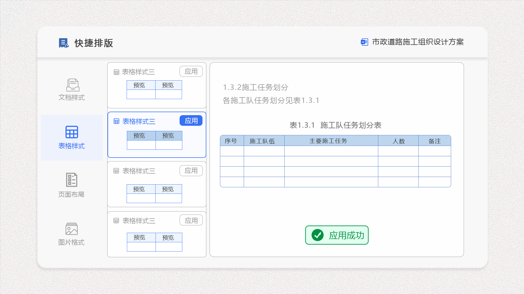Apply the first 表格样式三 style
This screenshot has height=294, width=524.
[191, 72]
